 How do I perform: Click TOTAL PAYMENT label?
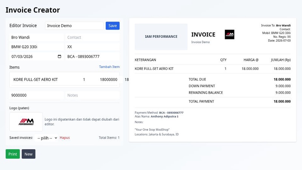(201, 101)
